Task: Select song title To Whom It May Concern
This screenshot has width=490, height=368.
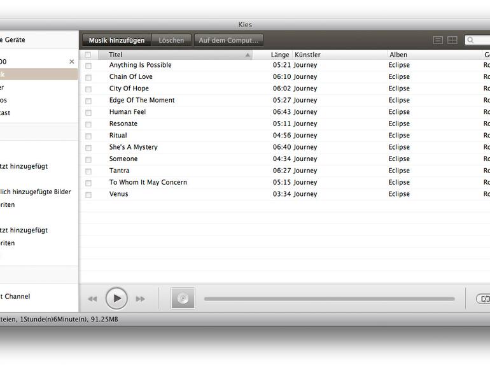Action: tap(148, 182)
